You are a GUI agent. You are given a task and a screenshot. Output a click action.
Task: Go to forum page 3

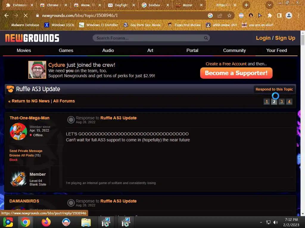(x=281, y=102)
